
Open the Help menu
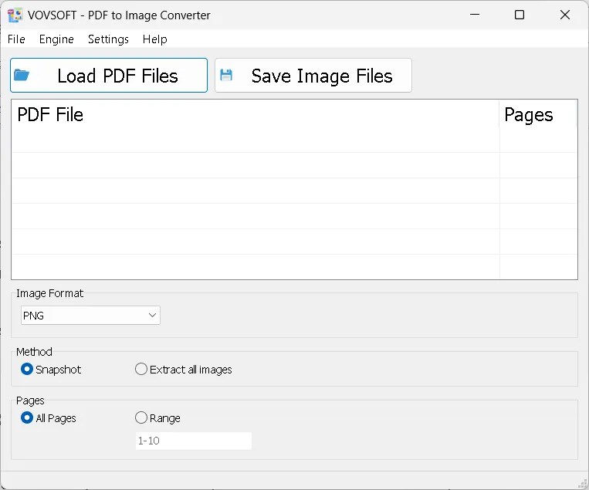point(154,39)
